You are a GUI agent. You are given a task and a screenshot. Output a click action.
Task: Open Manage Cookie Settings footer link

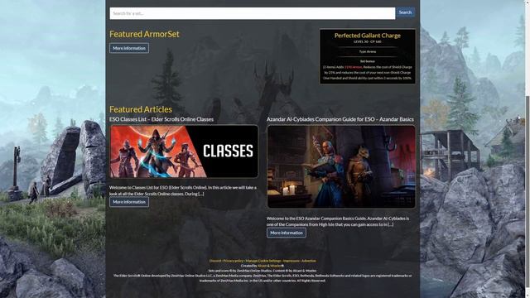tap(263, 261)
